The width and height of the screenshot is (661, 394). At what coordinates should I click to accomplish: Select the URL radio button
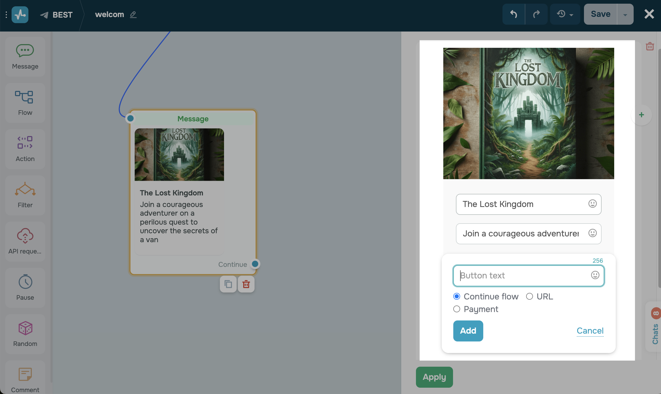click(x=529, y=296)
